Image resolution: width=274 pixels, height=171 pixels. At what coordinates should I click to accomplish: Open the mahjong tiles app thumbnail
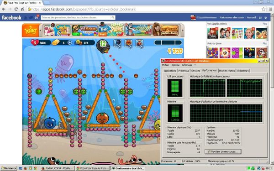point(262,33)
